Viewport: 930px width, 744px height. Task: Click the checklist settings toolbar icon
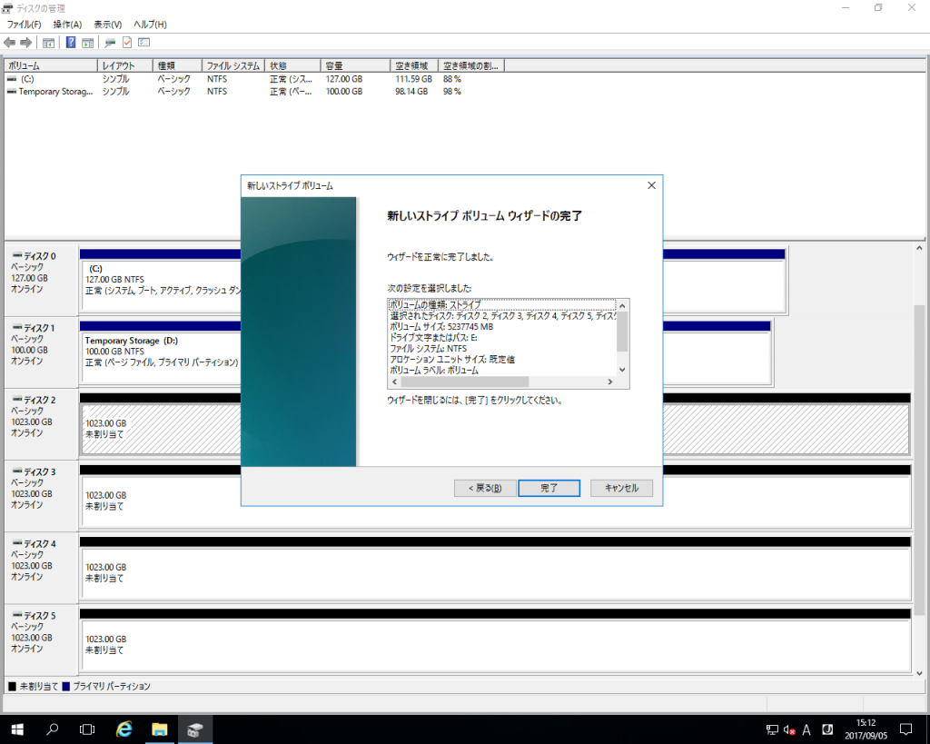pyautogui.click(x=144, y=43)
